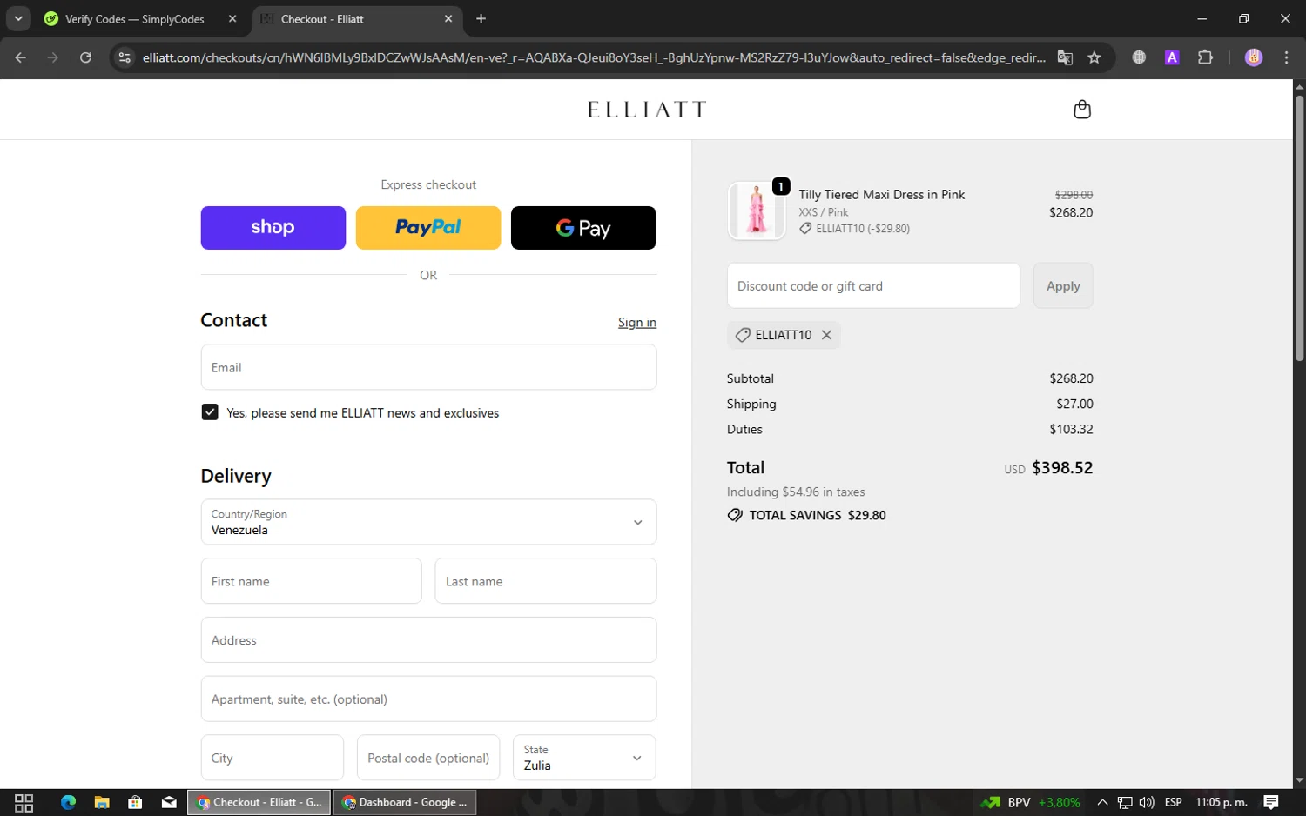Click the translate page icon
This screenshot has height=816, width=1306.
pyautogui.click(x=1065, y=57)
